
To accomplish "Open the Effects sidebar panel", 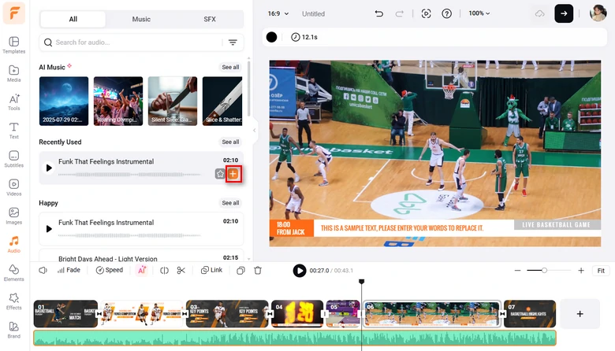I will 13,301.
